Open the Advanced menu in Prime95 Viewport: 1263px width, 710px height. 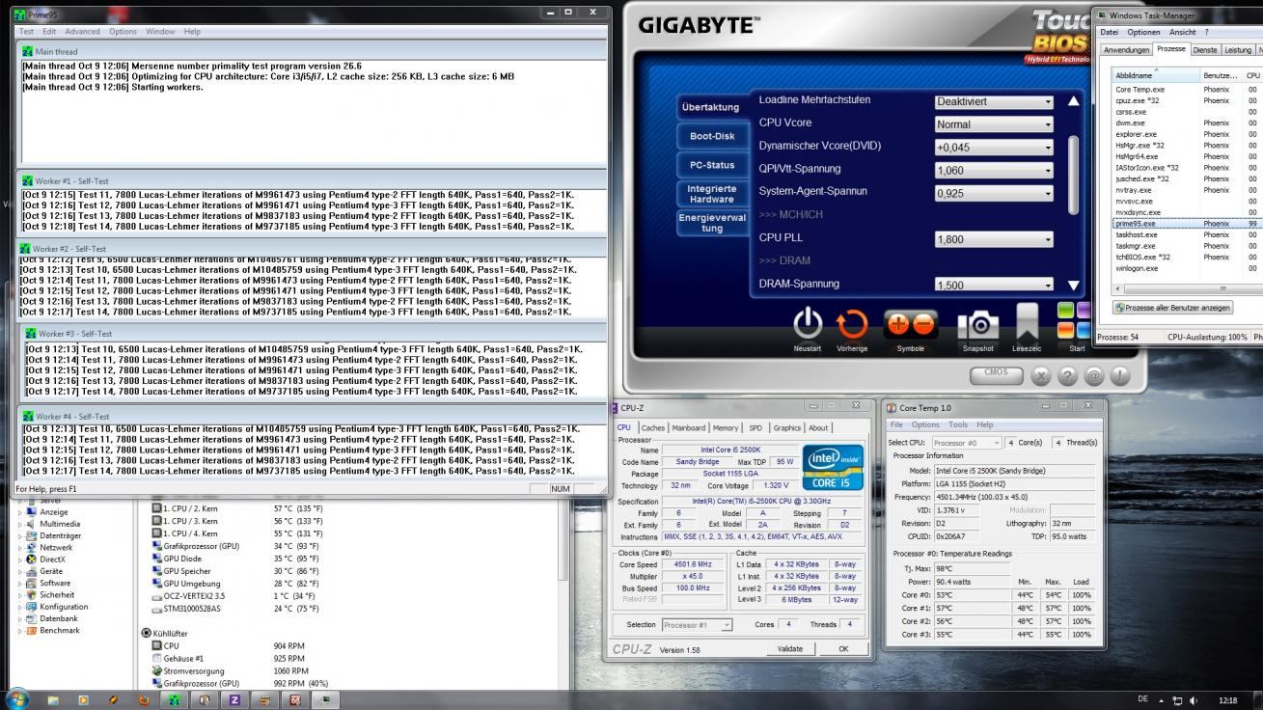click(x=82, y=32)
